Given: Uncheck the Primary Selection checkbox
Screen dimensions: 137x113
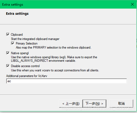Looking at the screenshot, I should pyautogui.click(x=13, y=43).
